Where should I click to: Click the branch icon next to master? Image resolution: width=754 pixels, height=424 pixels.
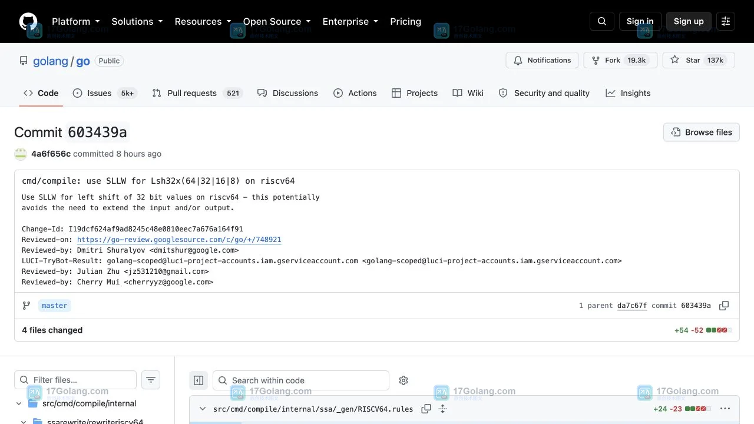point(26,306)
